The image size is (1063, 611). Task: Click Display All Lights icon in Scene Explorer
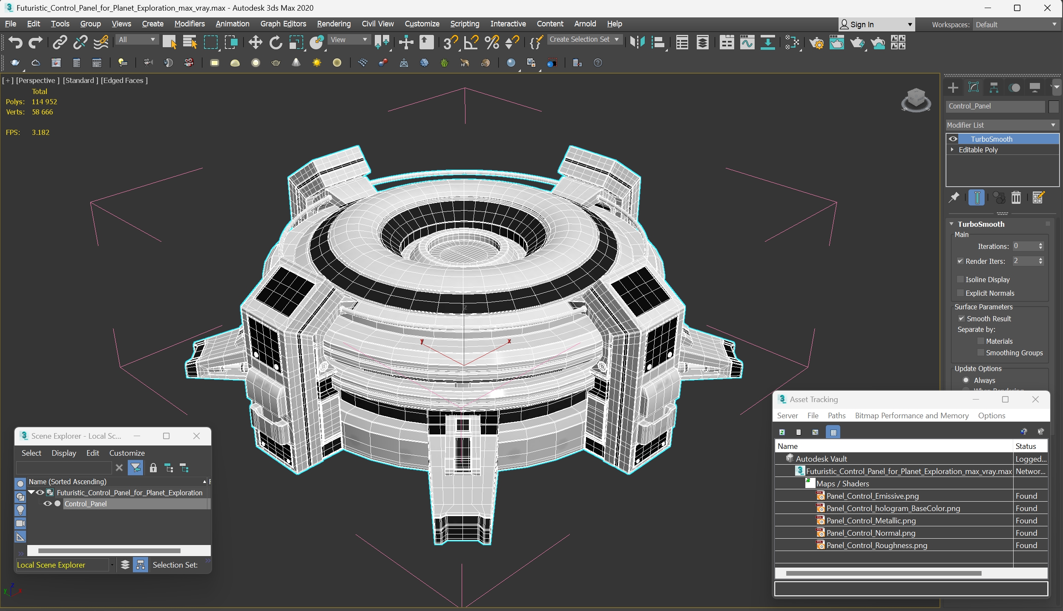(x=20, y=510)
